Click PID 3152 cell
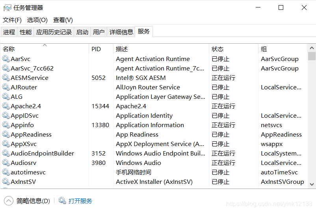 [99, 154]
